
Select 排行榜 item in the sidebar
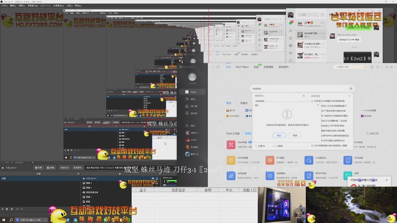point(192,106)
